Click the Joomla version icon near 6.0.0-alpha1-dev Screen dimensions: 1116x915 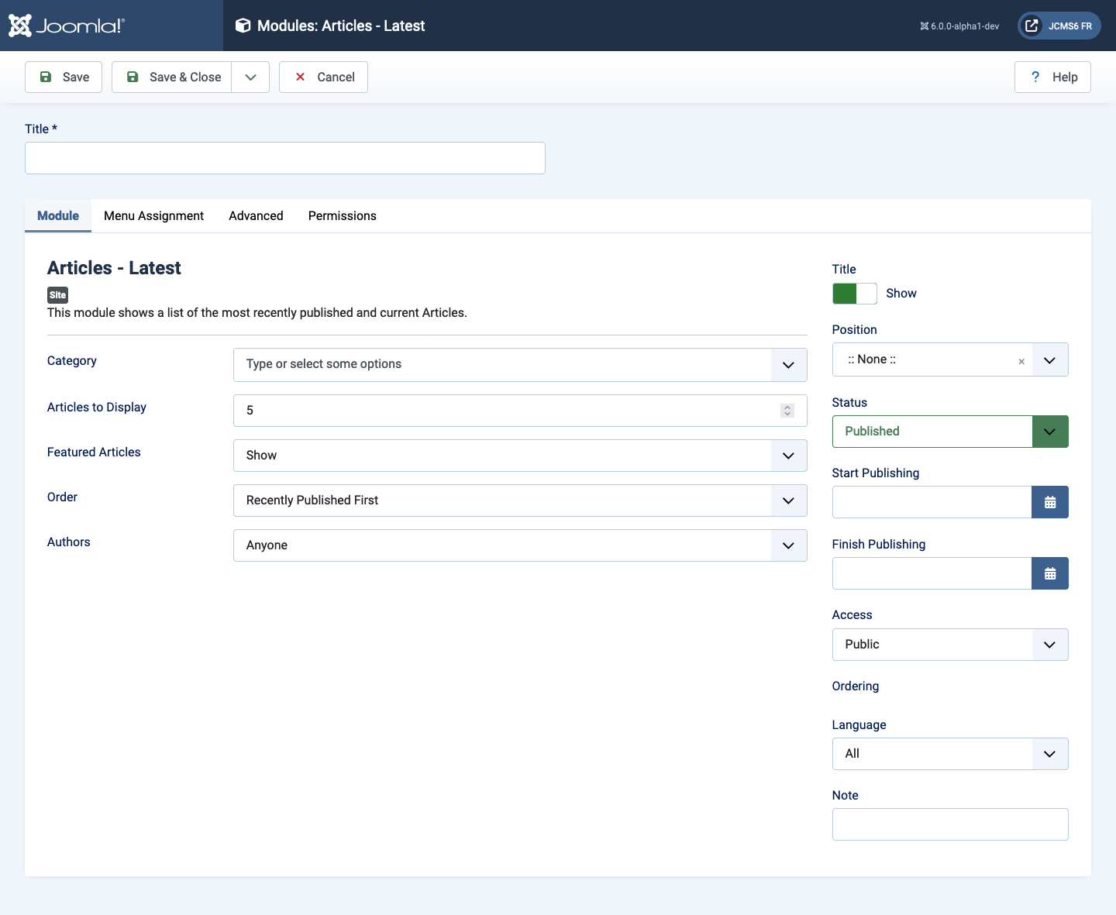[x=924, y=26]
